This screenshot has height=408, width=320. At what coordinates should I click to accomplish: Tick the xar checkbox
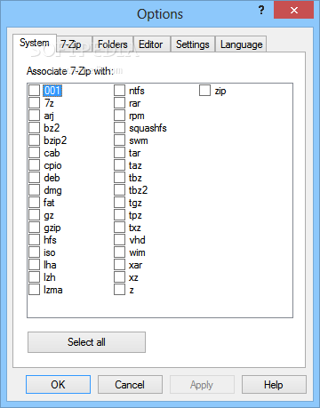tap(119, 265)
